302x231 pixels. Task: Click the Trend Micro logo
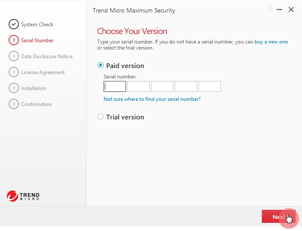23,196
